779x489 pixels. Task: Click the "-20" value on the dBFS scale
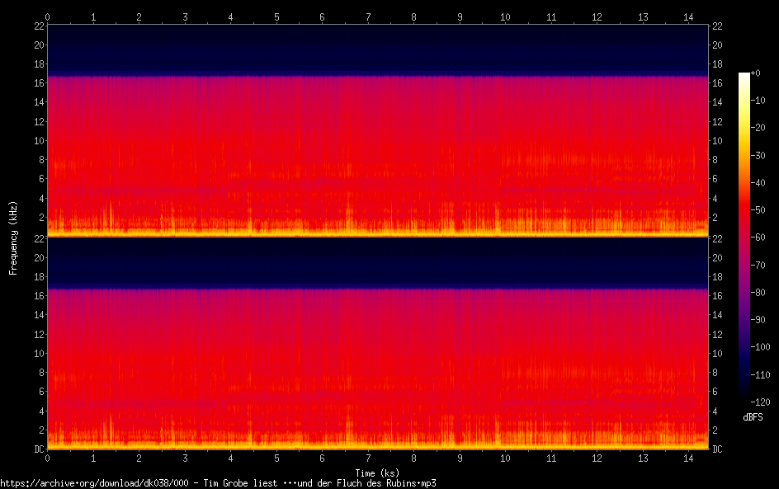pyautogui.click(x=758, y=128)
